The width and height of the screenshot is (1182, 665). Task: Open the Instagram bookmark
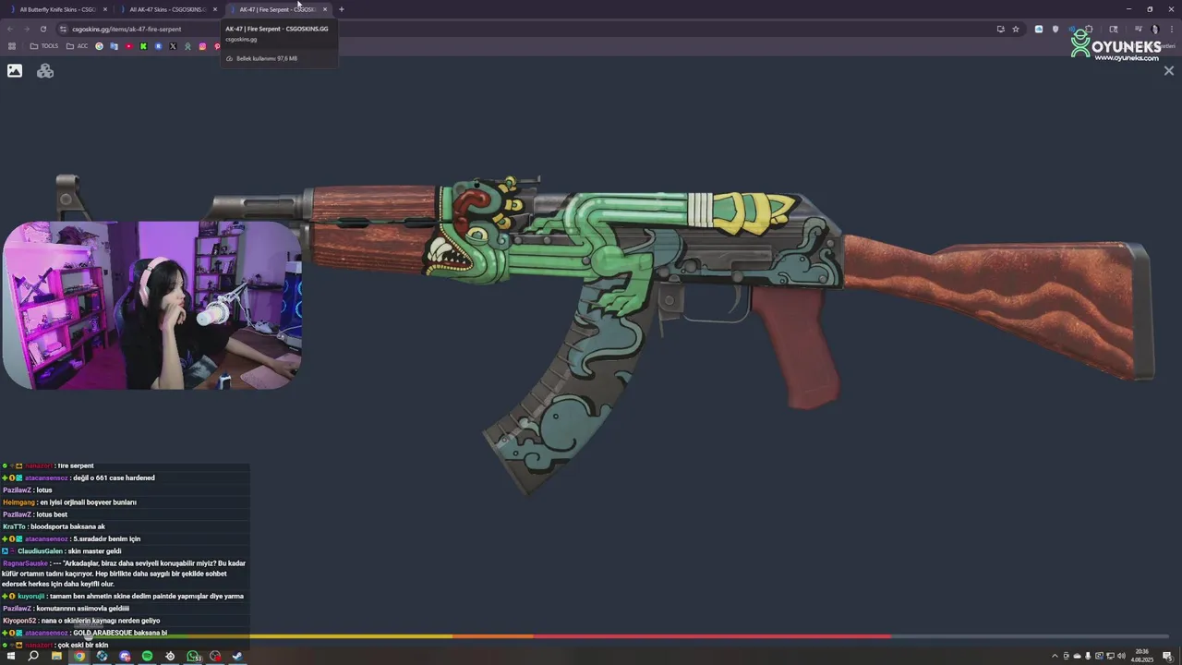202,46
